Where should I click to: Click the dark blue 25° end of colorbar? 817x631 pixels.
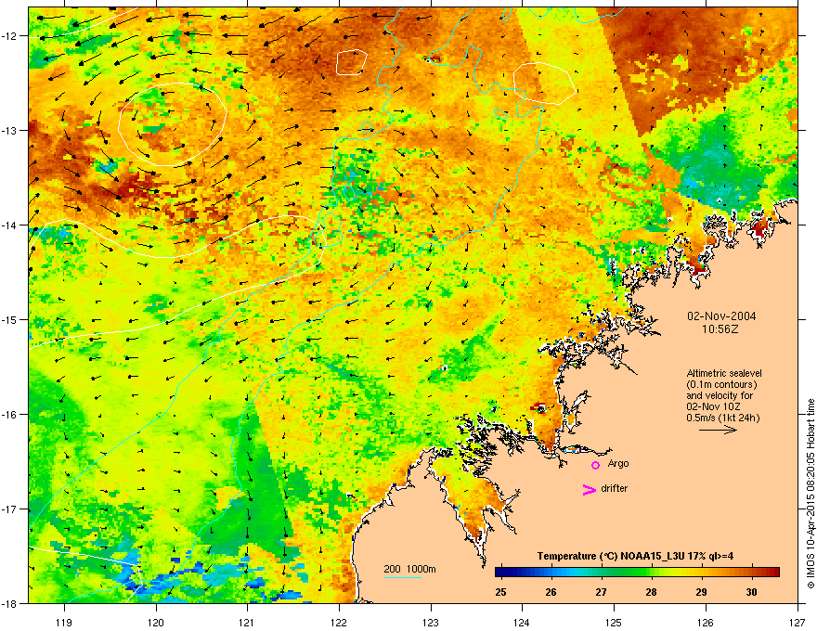point(500,573)
